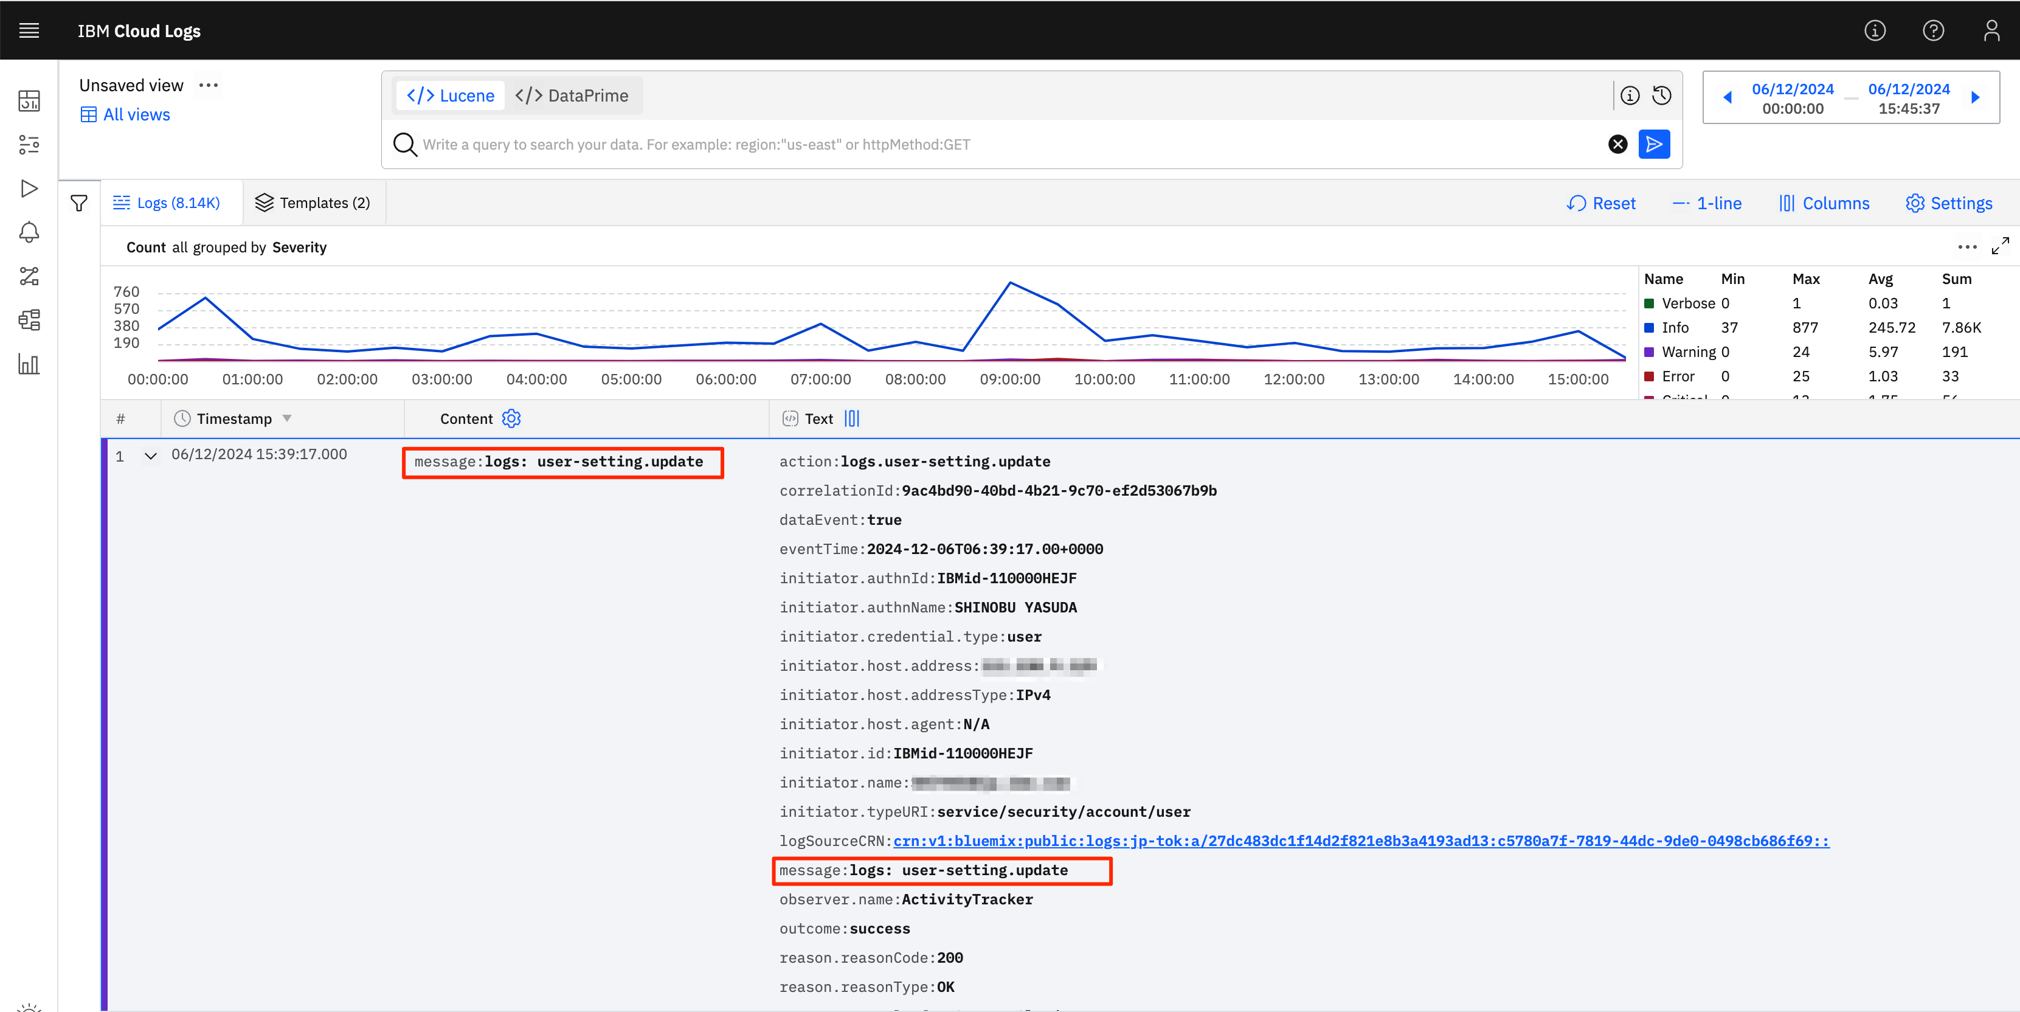Open the user profile icon
Viewport: 2020px width, 1012px height.
1991,30
